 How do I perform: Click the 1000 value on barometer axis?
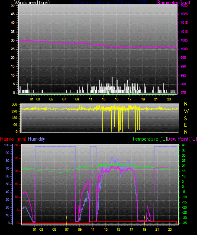click(184, 49)
